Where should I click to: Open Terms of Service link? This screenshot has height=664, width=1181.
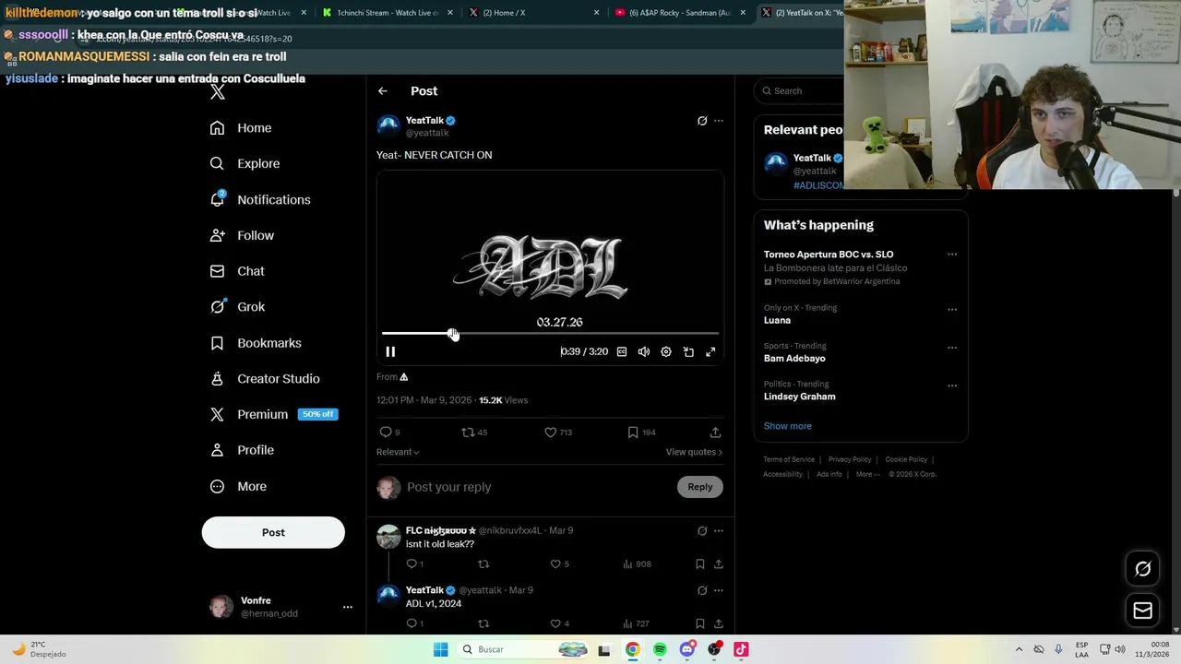click(x=789, y=459)
